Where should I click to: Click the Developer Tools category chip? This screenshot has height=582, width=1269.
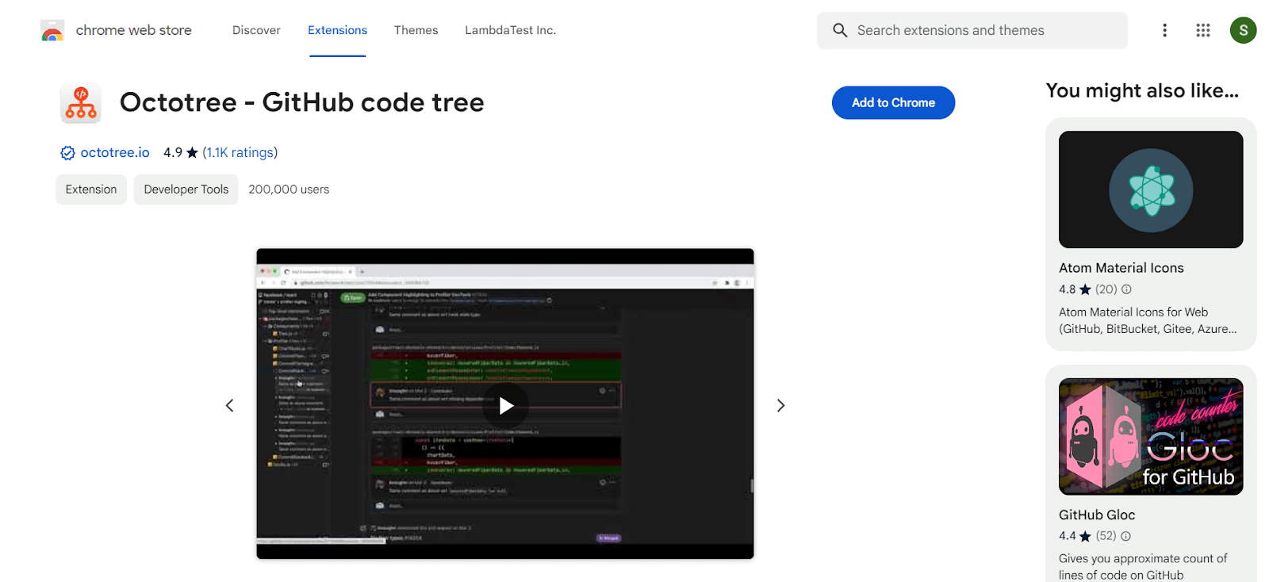[x=186, y=190]
